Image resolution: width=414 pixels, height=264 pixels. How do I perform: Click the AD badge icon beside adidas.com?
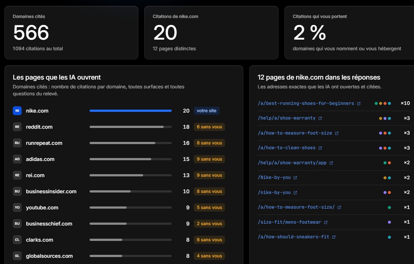(17, 159)
